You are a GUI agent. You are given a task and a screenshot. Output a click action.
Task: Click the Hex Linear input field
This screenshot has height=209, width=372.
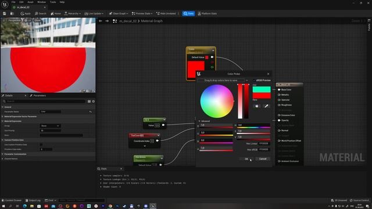(x=264, y=143)
